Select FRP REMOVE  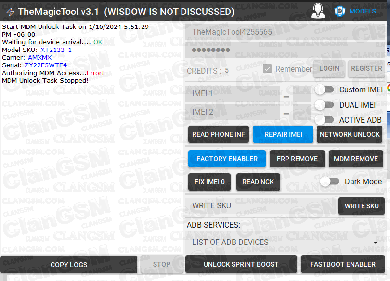click(x=297, y=158)
